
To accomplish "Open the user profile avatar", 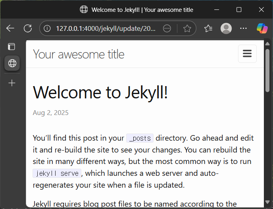I will (226, 28).
